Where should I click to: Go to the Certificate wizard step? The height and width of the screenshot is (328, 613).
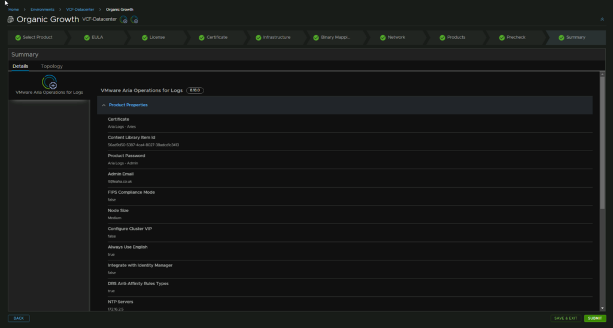217,38
